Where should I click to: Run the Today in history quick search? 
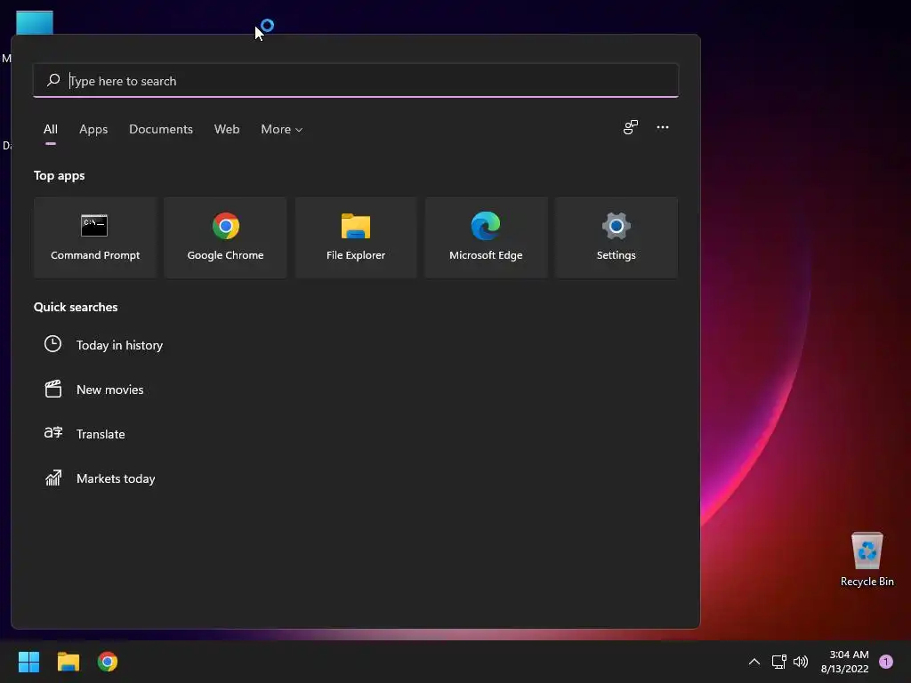coord(119,345)
